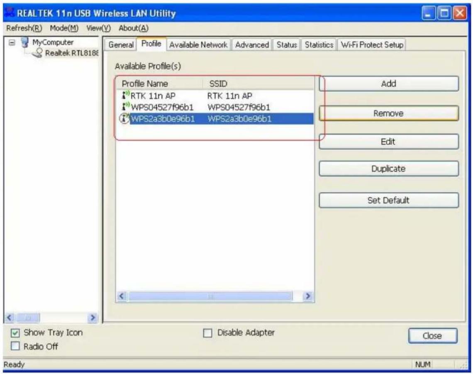
Task: Open the Mode menu
Action: click(64, 28)
